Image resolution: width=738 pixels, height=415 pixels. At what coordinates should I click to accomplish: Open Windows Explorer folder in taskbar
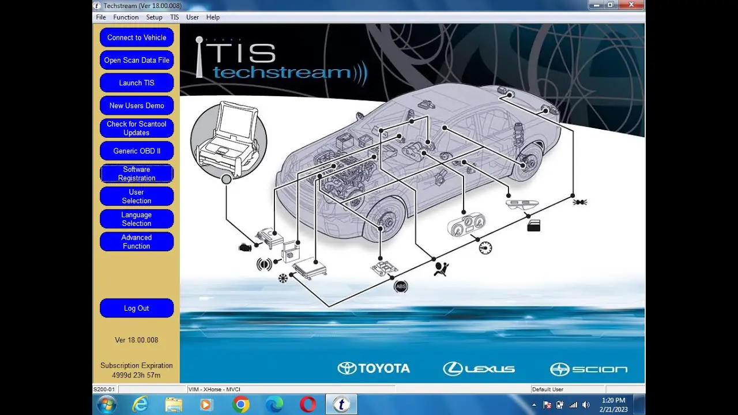point(174,405)
